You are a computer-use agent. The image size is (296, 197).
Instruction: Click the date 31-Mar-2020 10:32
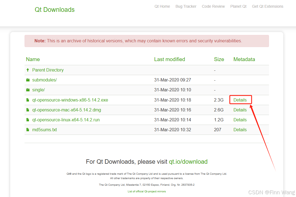click(x=172, y=130)
